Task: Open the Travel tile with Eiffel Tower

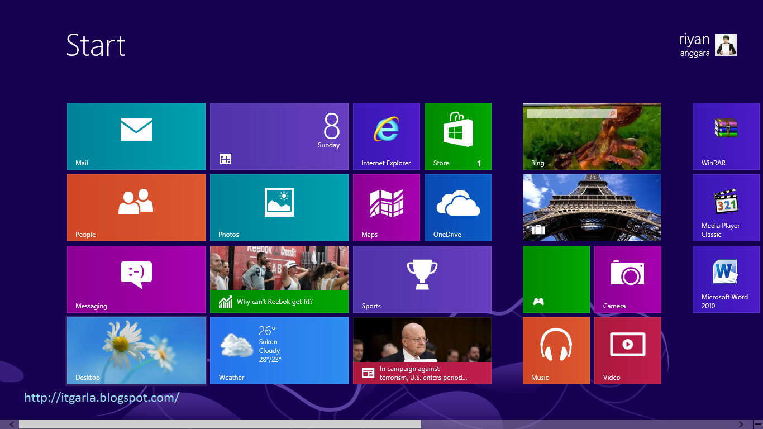Action: (592, 208)
